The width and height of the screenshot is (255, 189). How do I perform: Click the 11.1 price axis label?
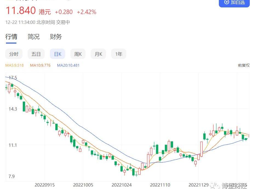(x=13, y=145)
